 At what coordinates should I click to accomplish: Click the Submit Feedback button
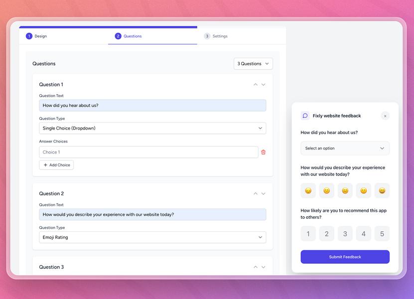345,257
